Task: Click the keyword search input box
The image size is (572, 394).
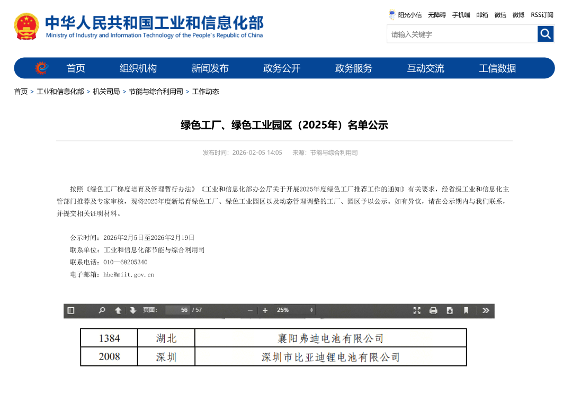Action: click(462, 34)
